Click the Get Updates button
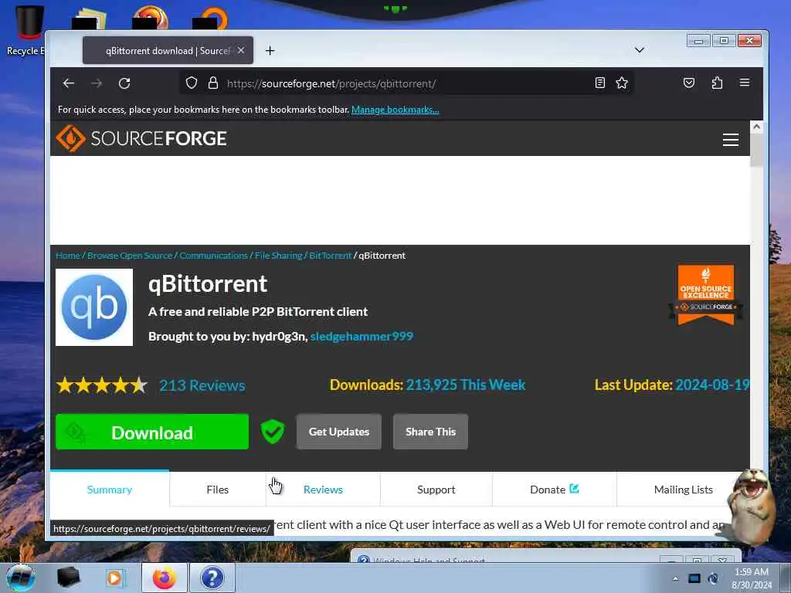 [339, 432]
